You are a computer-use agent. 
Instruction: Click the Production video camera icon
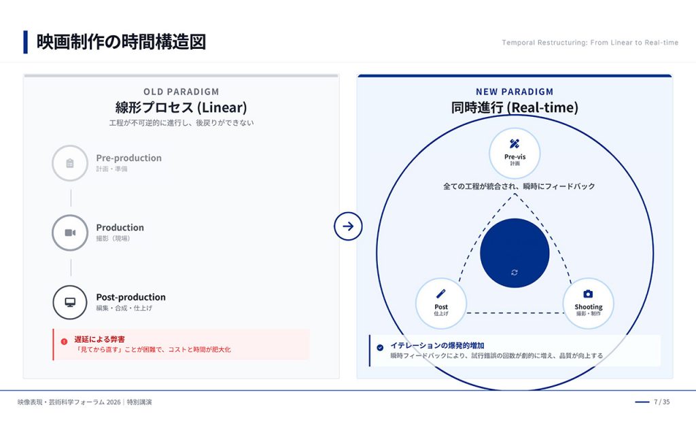coord(70,232)
